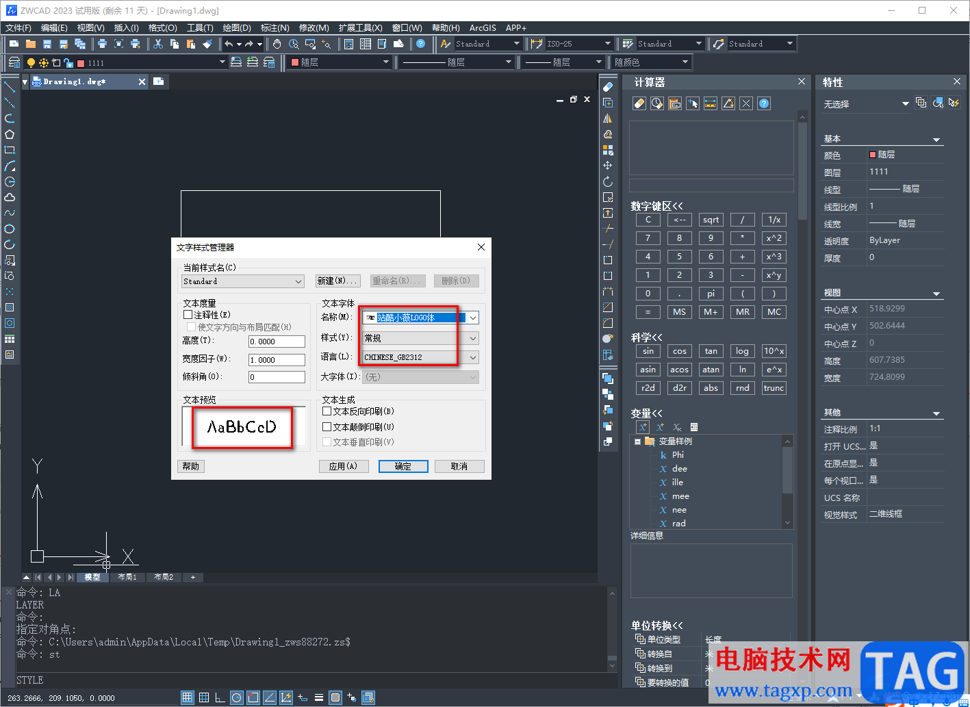Screen dimensions: 970x707
Task: Click the 取消 button
Action: [x=459, y=466]
